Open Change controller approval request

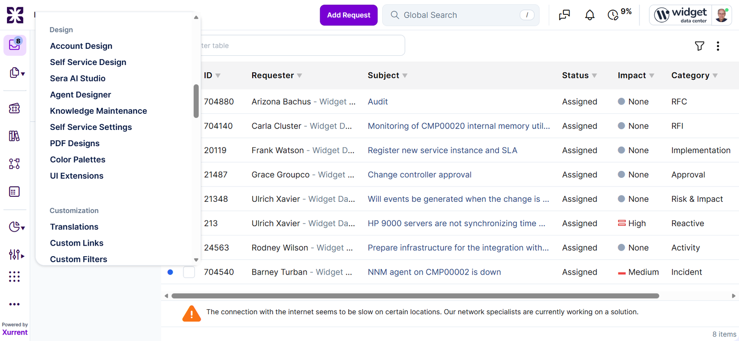[419, 175]
